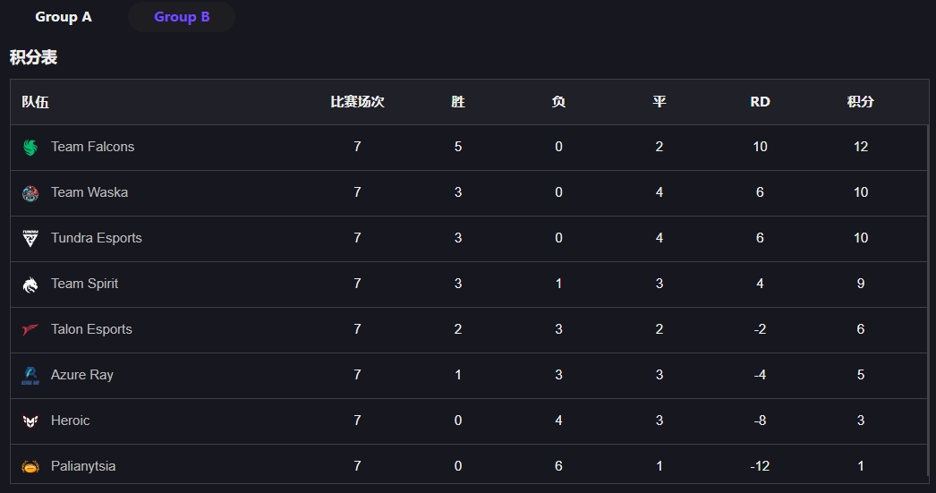Click the Team Falcons logo icon
The height and width of the screenshot is (493, 936).
30,147
